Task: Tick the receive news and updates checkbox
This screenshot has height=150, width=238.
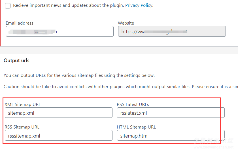Action: click(8, 6)
